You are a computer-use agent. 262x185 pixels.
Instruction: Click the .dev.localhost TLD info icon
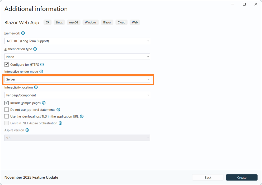[x=82, y=116]
